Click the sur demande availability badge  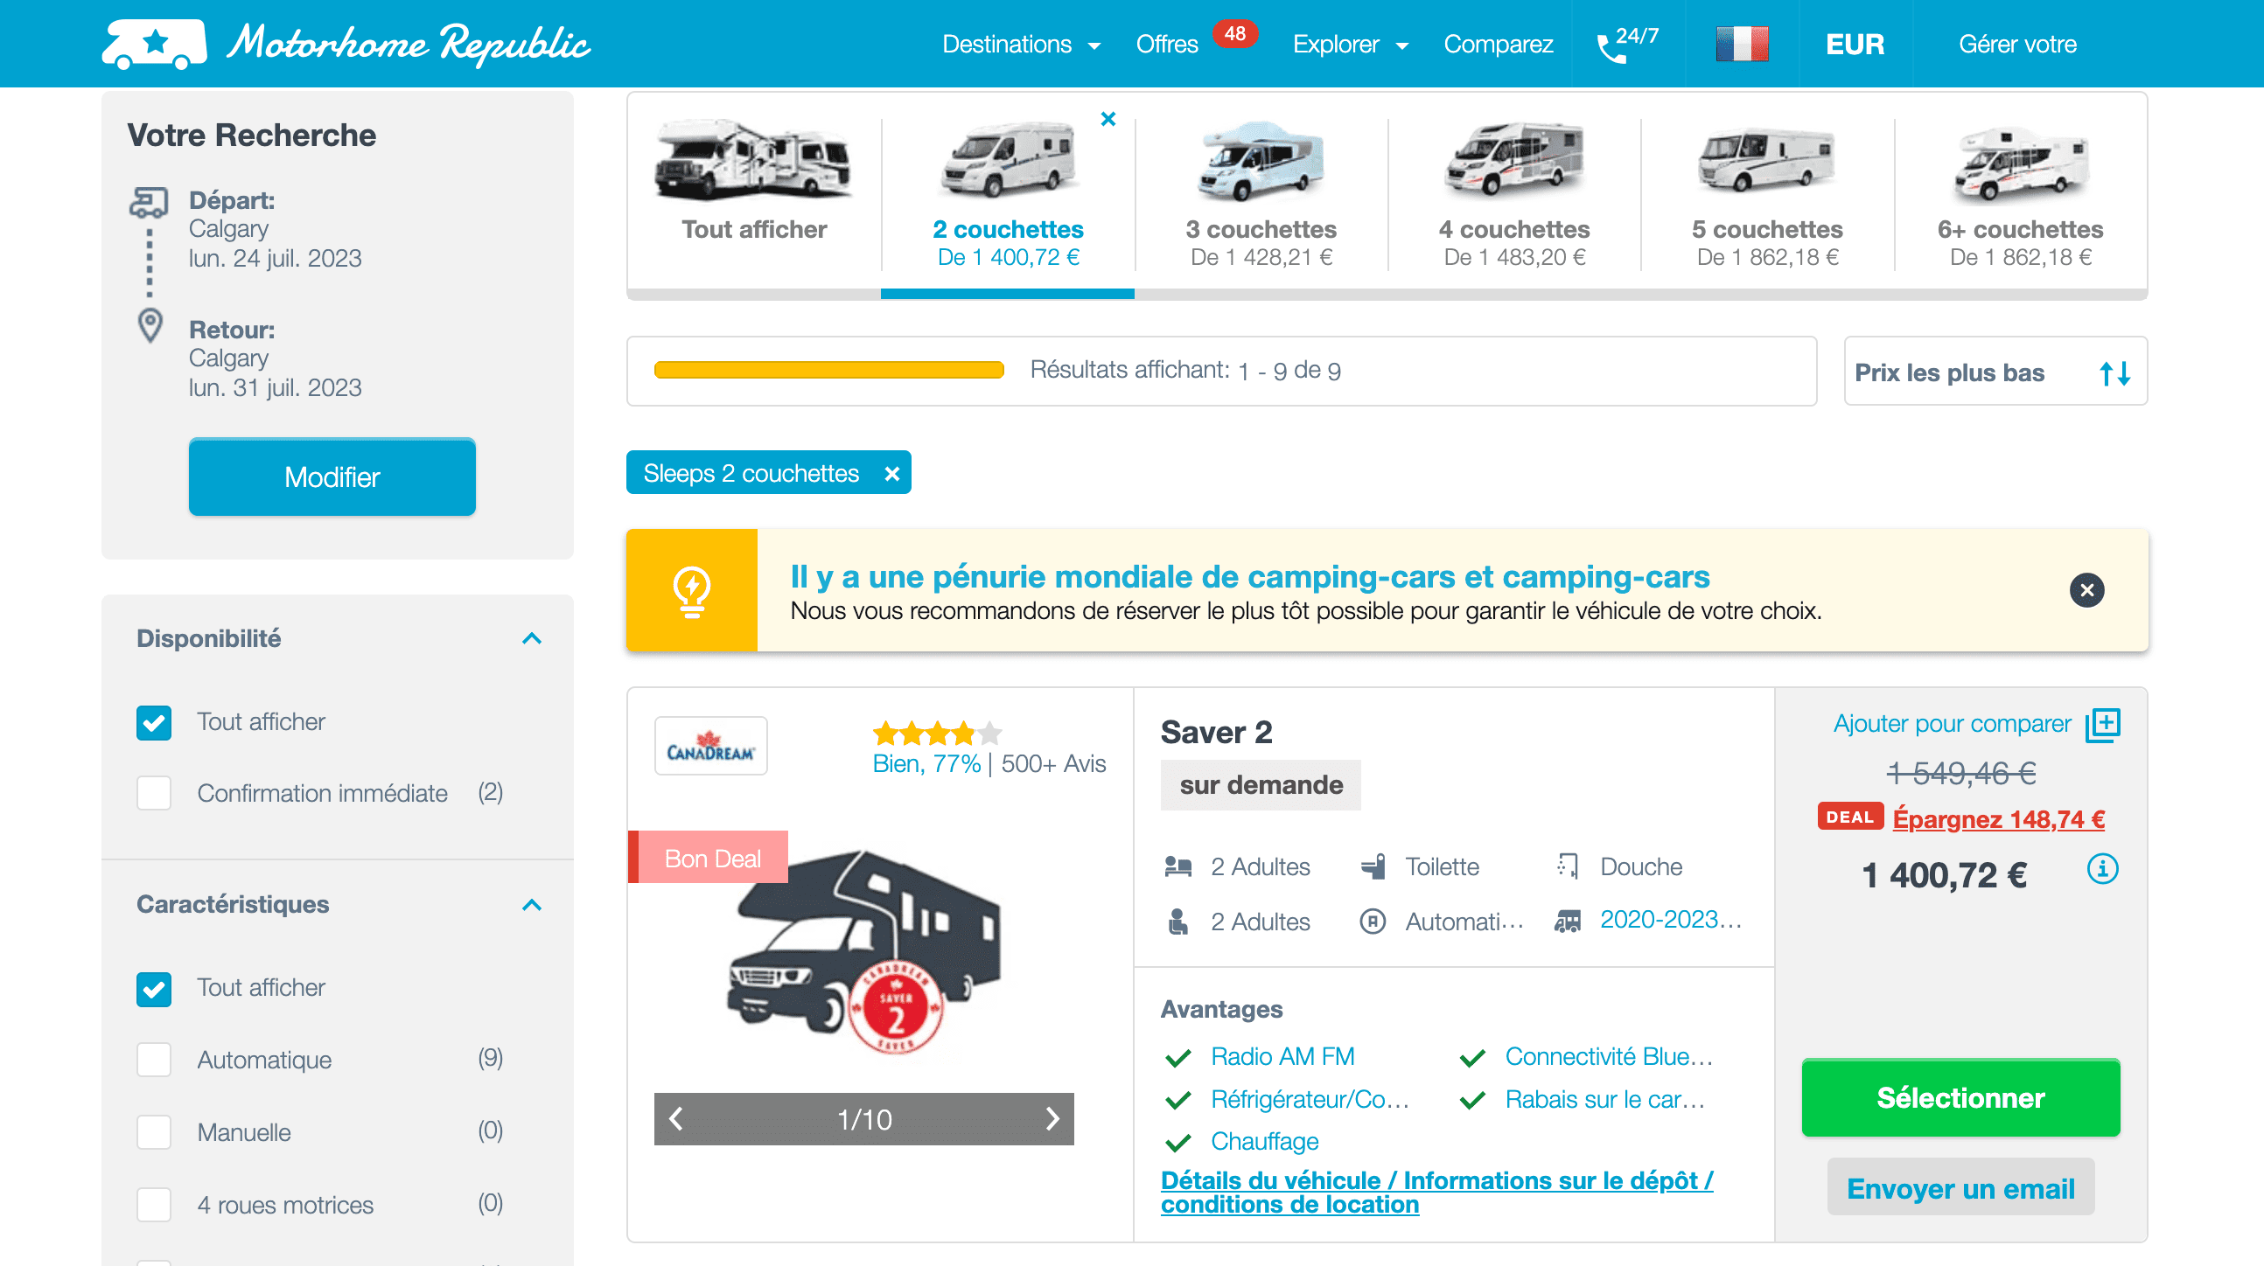(x=1261, y=786)
